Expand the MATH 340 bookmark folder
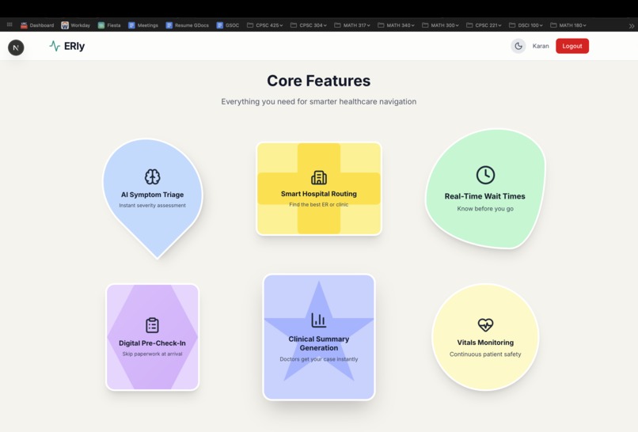Image resolution: width=638 pixels, height=432 pixels. [396, 25]
